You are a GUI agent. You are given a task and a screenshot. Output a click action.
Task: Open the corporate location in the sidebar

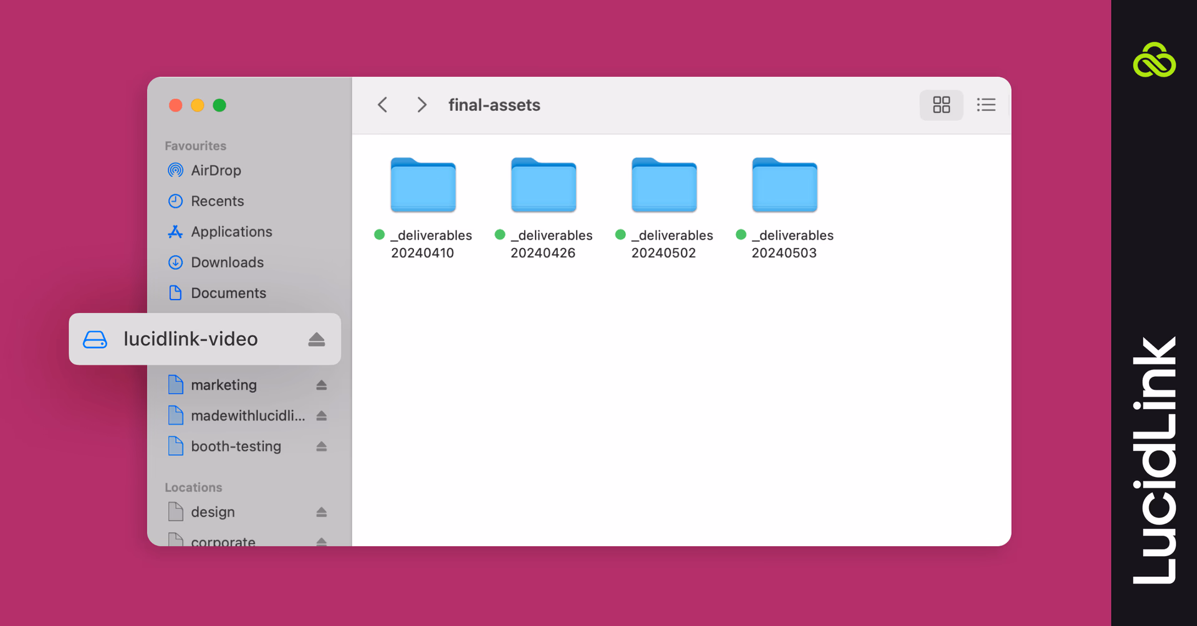[x=223, y=541]
